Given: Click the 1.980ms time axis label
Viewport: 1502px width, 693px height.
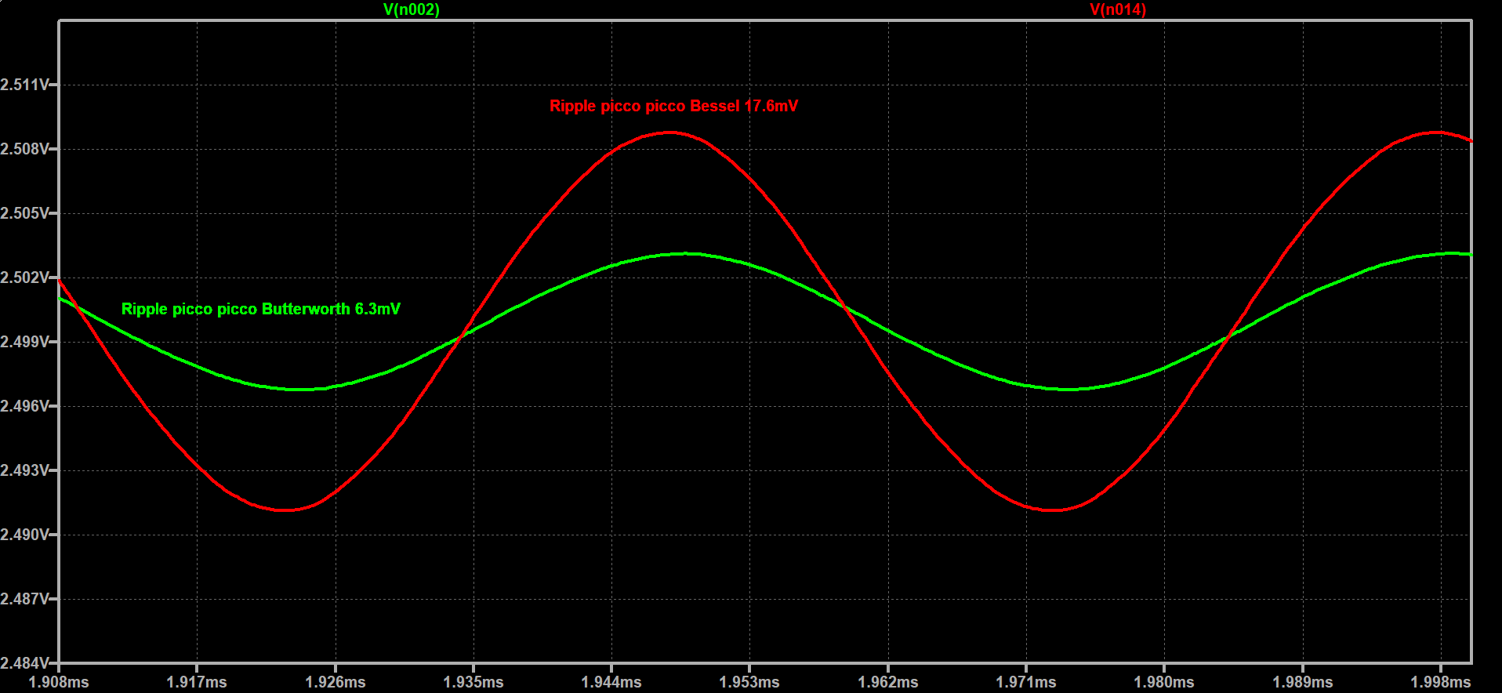Looking at the screenshot, I should point(1164,682).
